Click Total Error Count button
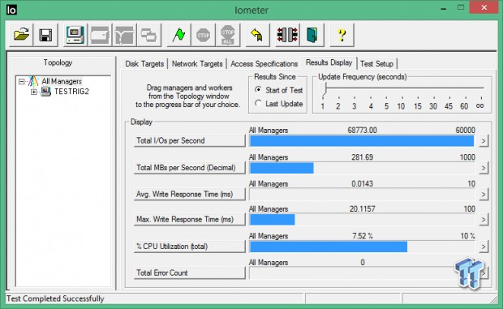The height and width of the screenshot is (309, 503). [x=189, y=273]
